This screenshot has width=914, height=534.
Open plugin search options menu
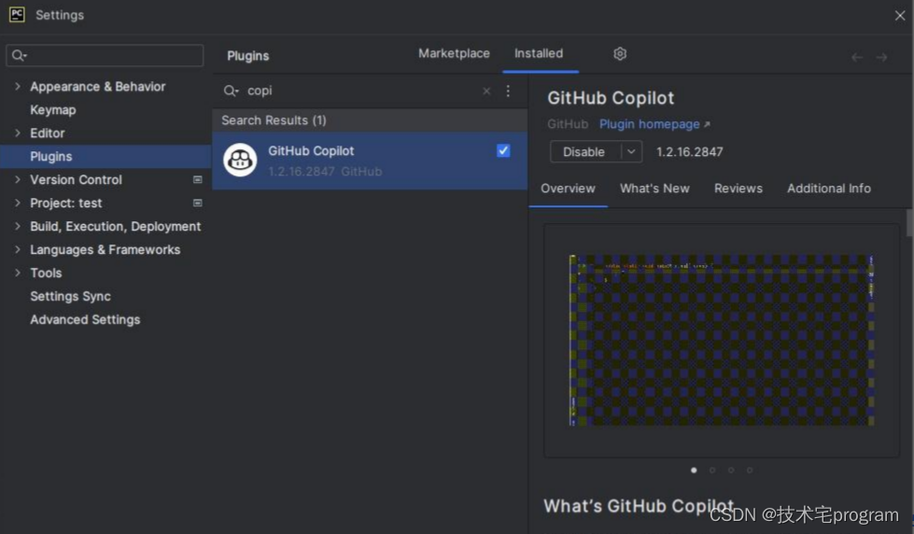click(x=508, y=91)
